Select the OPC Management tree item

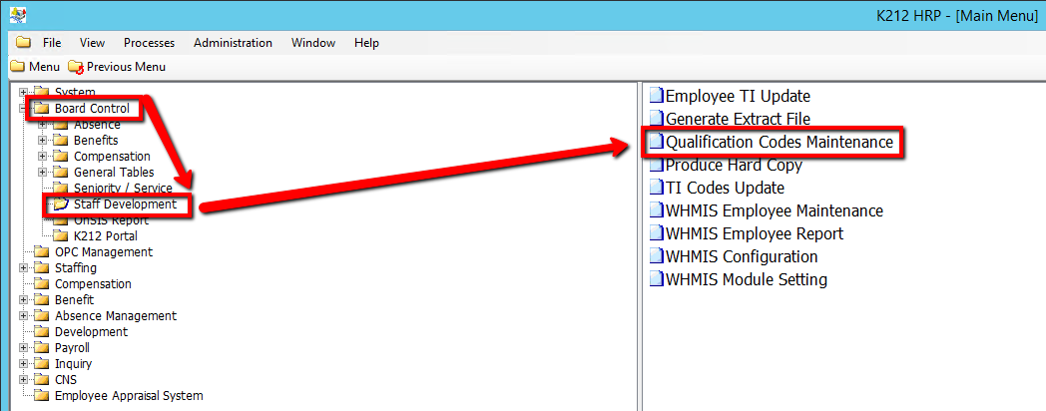click(103, 252)
